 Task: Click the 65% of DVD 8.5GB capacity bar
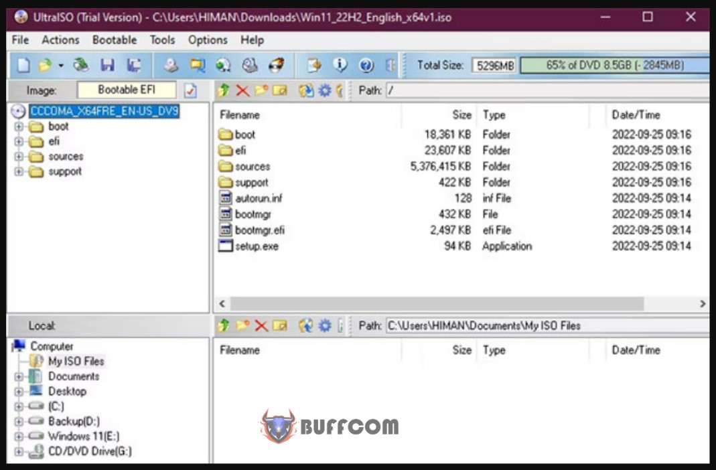(x=615, y=65)
